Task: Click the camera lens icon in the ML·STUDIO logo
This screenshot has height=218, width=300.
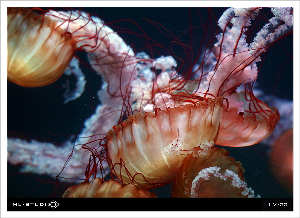Action: click(x=53, y=204)
